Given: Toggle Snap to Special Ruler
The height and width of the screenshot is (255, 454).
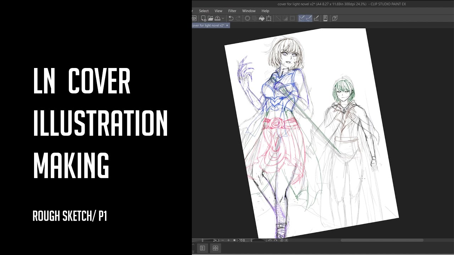Looking at the screenshot, I should [309, 18].
